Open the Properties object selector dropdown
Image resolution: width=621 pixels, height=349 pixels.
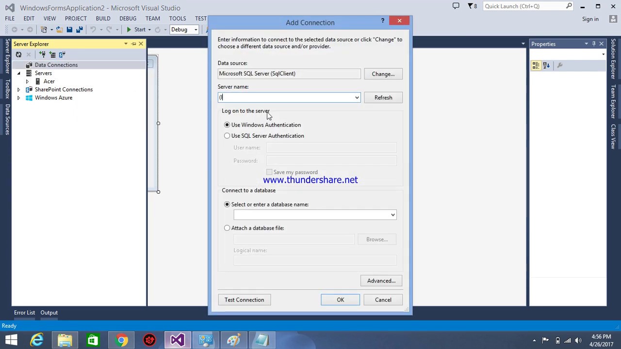603,54
